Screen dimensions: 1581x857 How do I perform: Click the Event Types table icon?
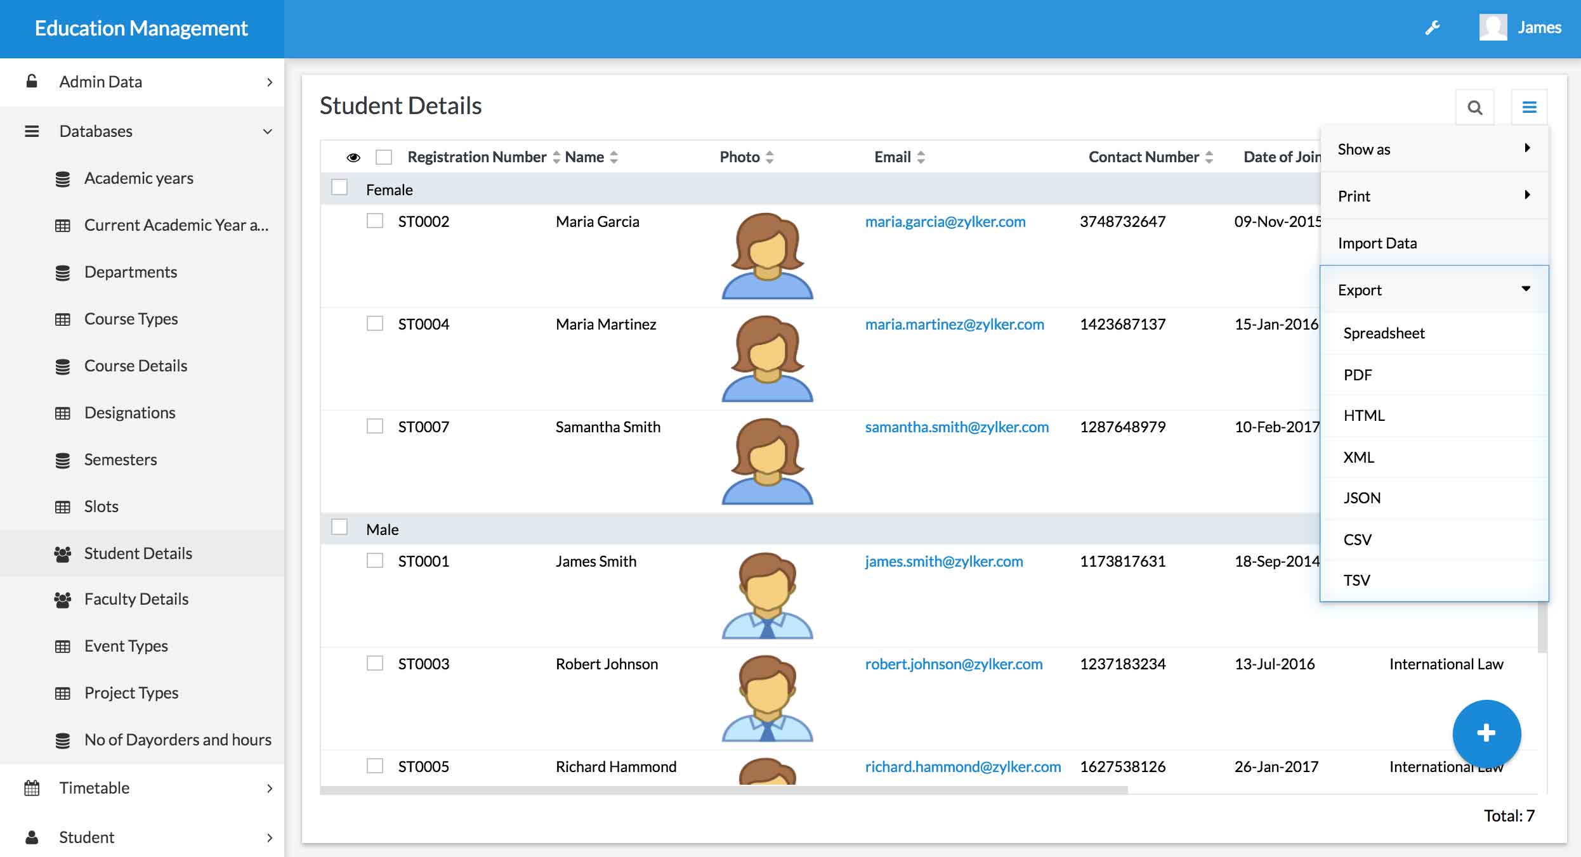[x=62, y=647]
